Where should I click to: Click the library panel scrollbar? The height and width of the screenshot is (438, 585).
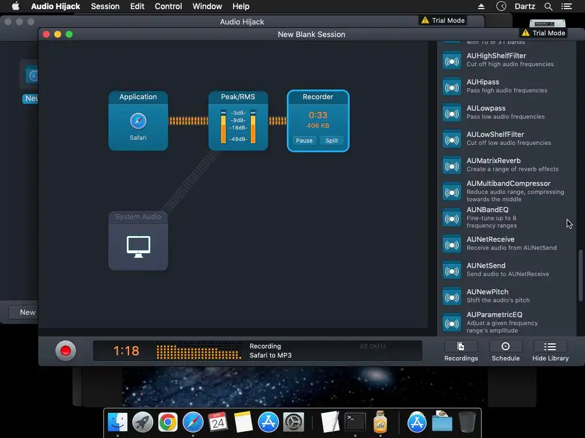pyautogui.click(x=580, y=275)
